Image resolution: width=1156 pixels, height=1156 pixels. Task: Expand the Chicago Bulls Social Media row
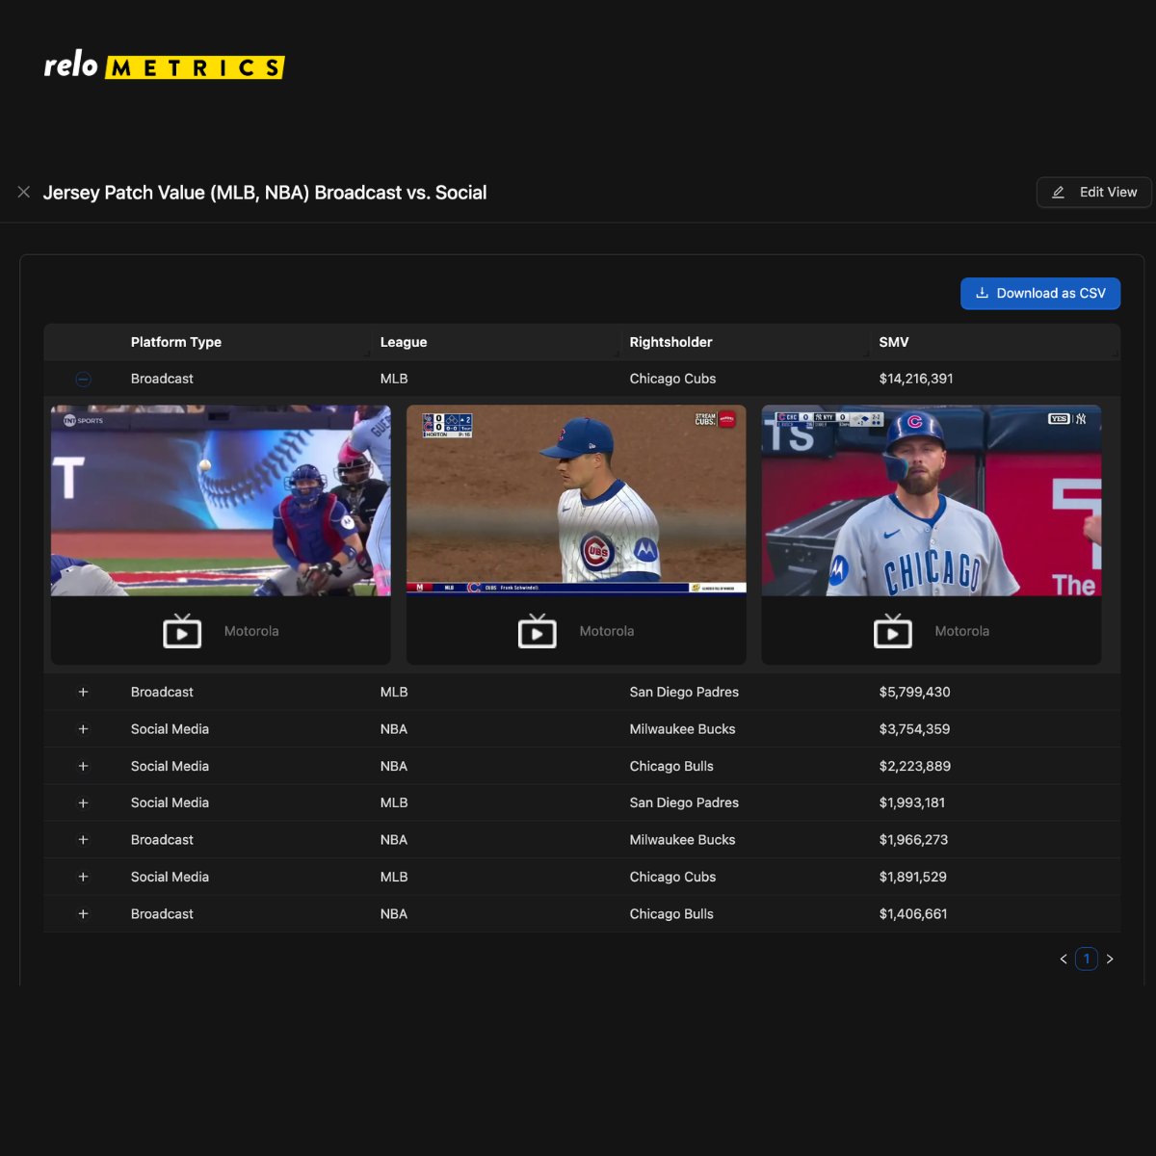pyautogui.click(x=83, y=767)
